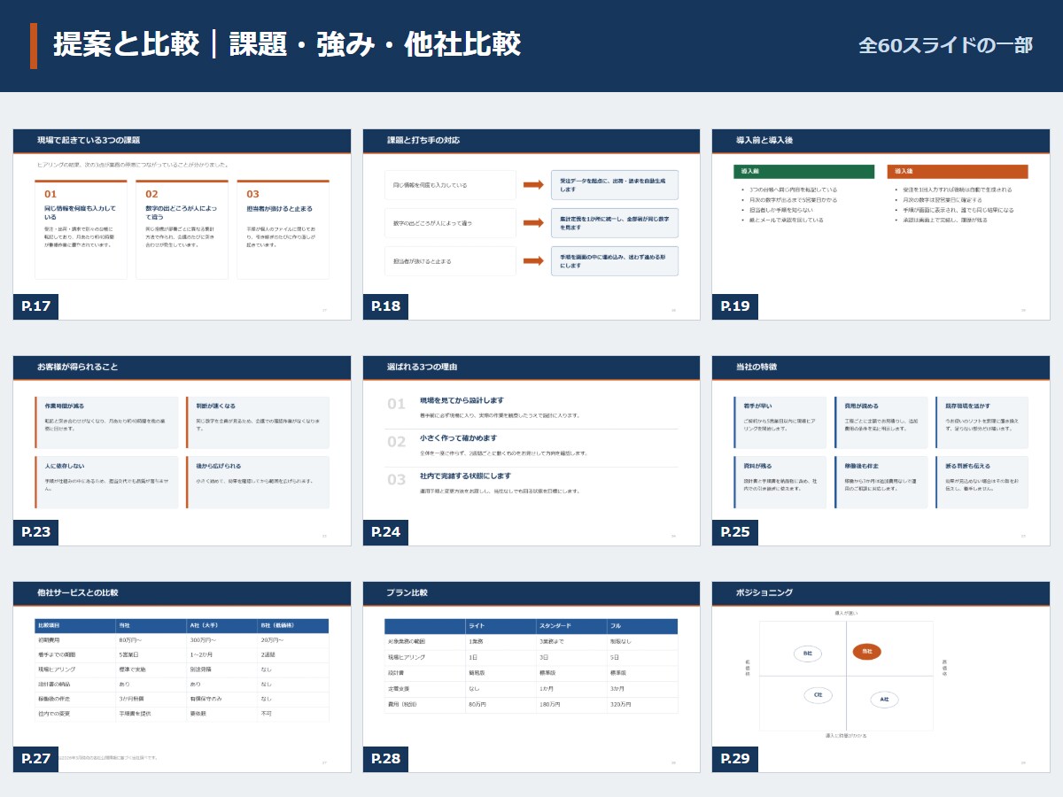Select the B社 bubble in the positioning chart

tap(808, 654)
